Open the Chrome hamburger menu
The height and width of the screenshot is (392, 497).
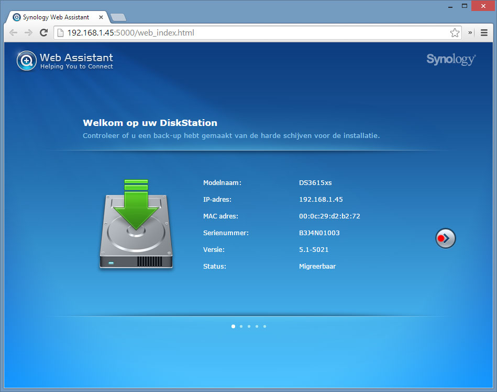click(484, 32)
